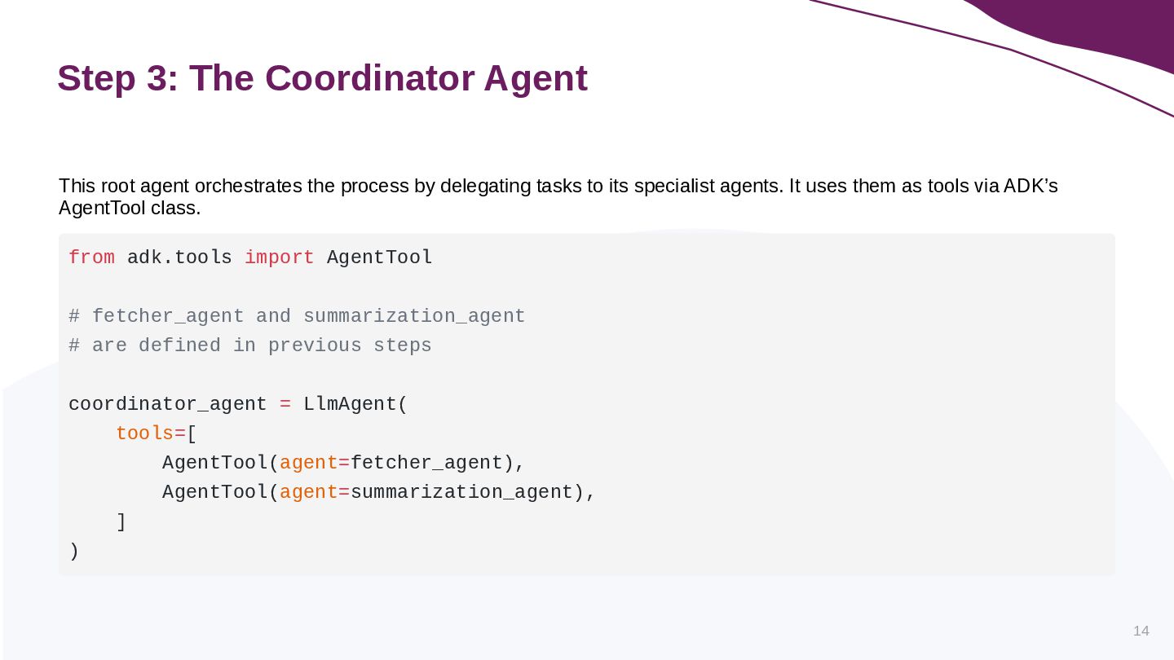Click the 'from' keyword in the import line
This screenshot has height=660, width=1174.
92,257
